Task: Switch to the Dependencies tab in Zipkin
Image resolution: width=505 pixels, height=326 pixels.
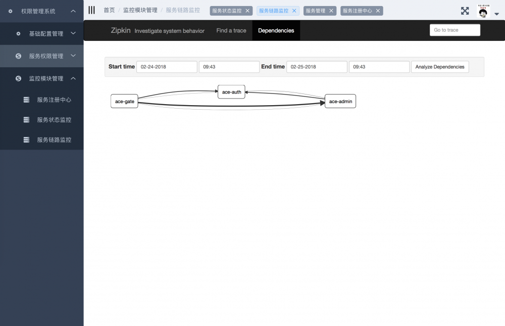Action: click(x=276, y=30)
